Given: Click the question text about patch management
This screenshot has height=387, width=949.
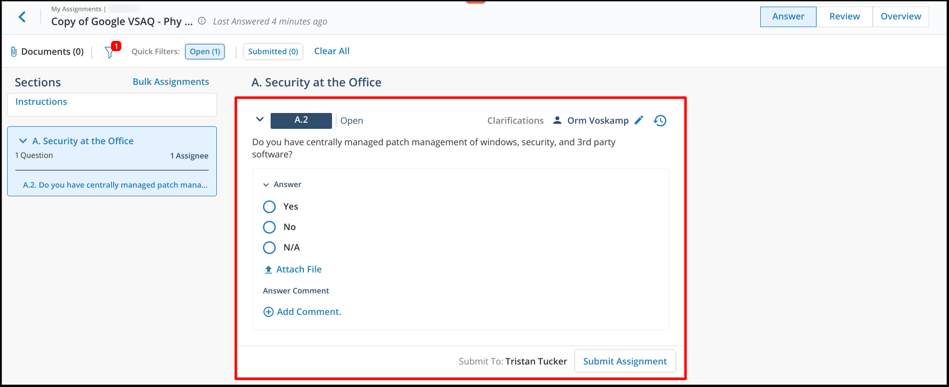Looking at the screenshot, I should click(434, 148).
